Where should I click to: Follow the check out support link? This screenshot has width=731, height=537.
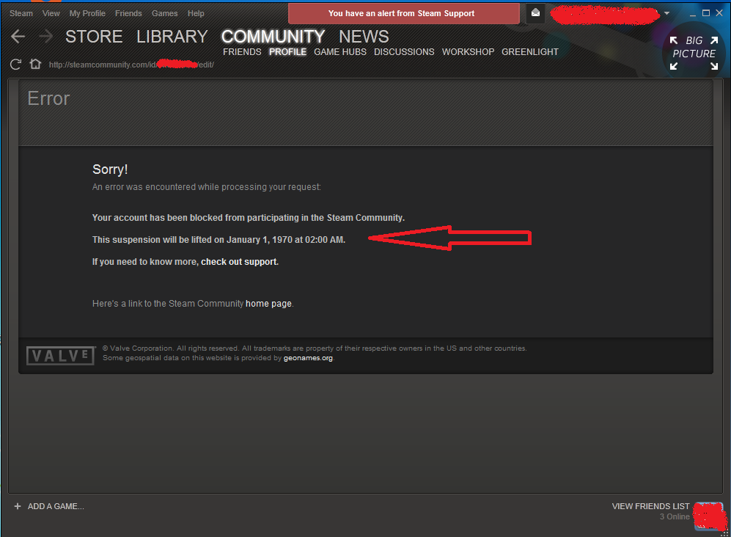click(239, 262)
